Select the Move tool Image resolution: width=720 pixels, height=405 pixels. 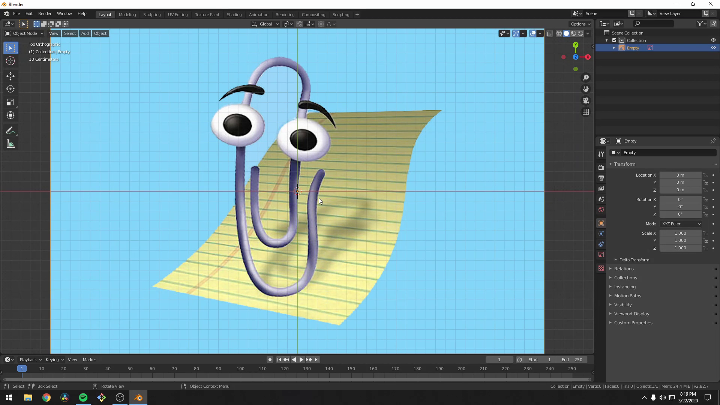[10, 76]
